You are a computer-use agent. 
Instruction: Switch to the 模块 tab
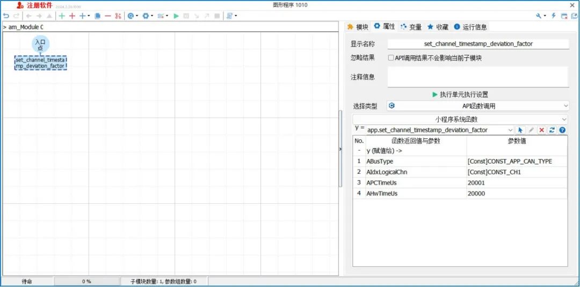[358, 27]
